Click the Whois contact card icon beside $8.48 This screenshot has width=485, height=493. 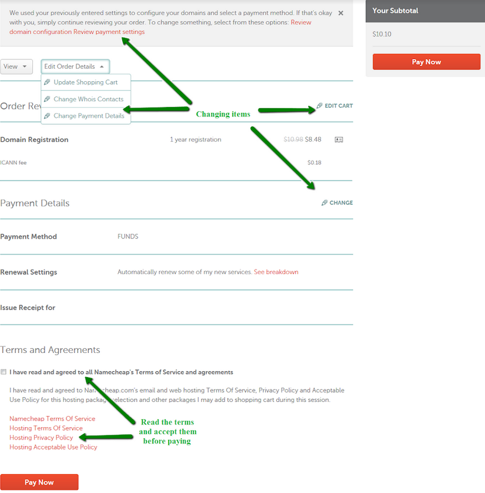pos(339,139)
